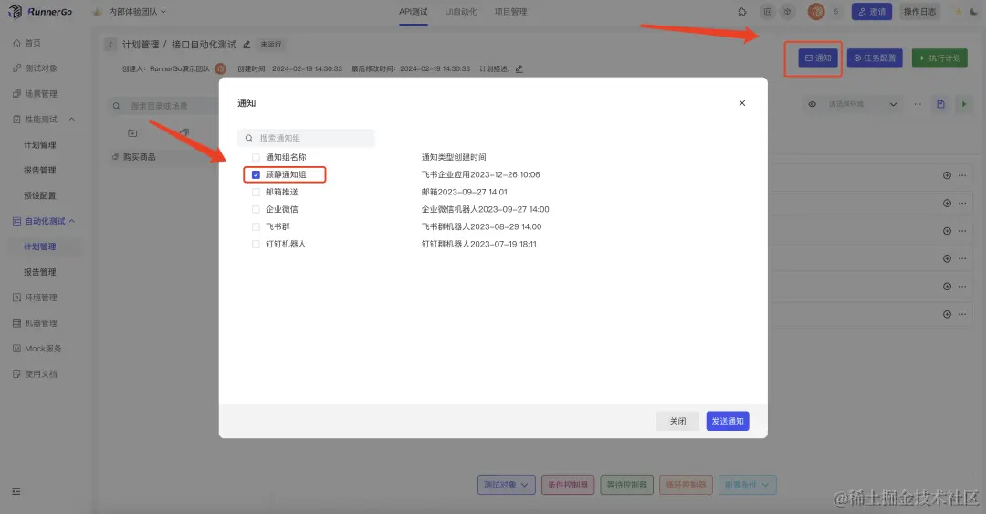Collapse the 自动化测试 sidebar section
This screenshot has height=514, width=986.
pyautogui.click(x=72, y=221)
